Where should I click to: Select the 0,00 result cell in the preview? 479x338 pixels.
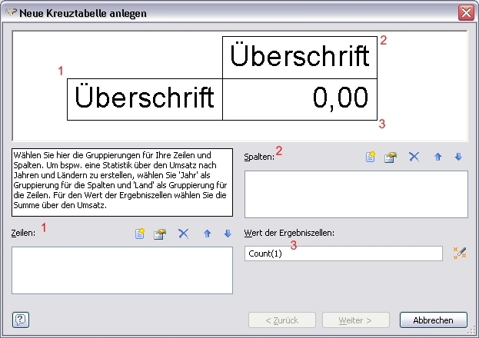pos(299,99)
